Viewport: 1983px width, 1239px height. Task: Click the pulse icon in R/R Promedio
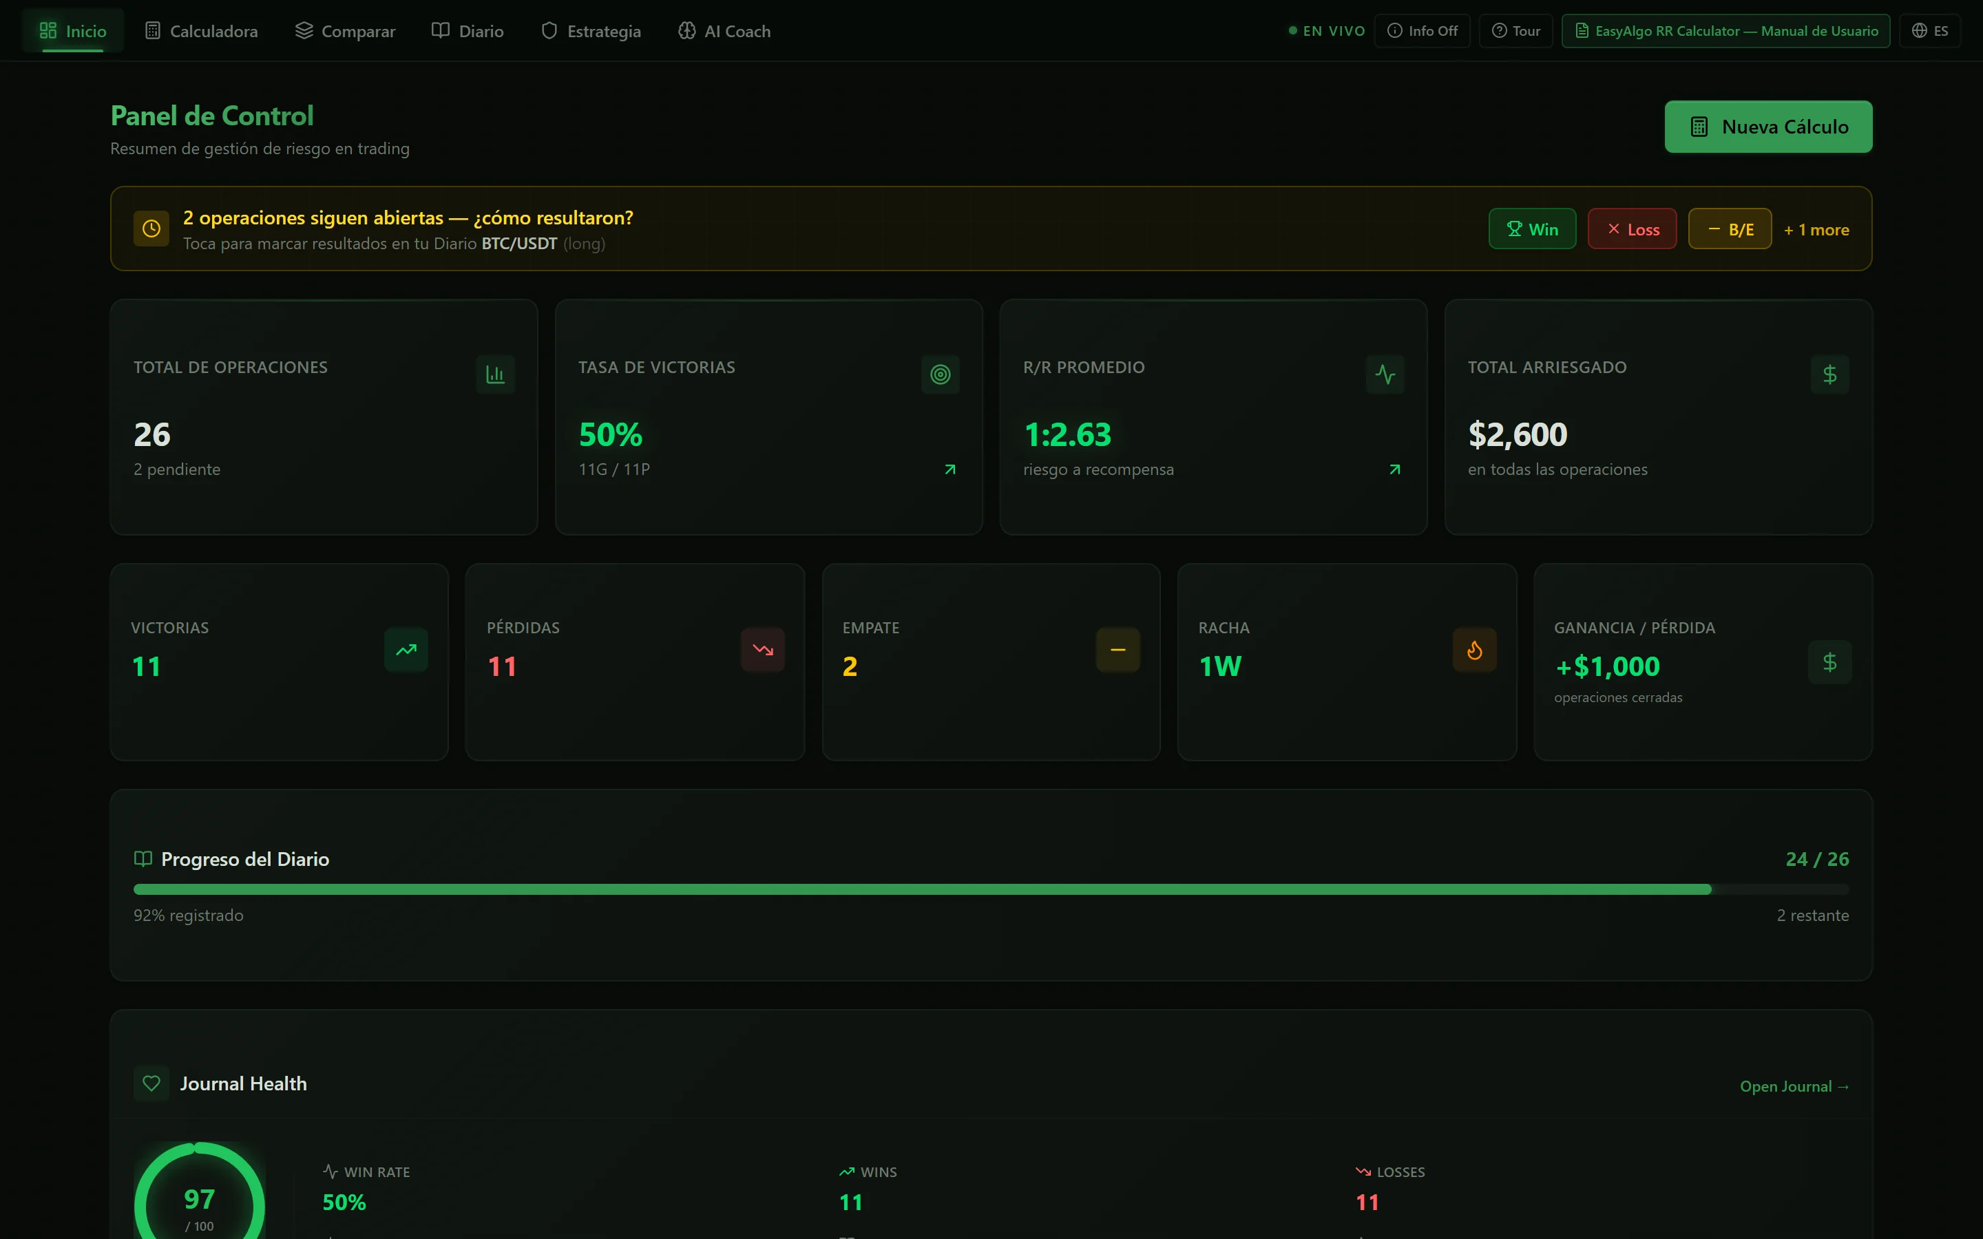(1385, 374)
